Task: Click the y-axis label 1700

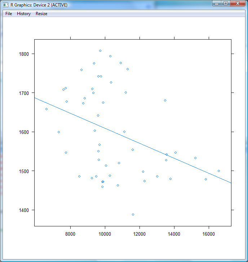Action: click(24, 93)
